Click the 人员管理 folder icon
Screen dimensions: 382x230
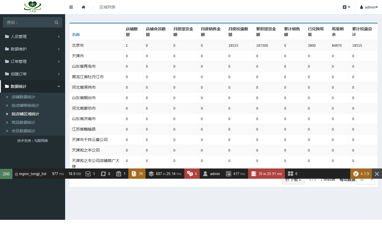pos(7,37)
